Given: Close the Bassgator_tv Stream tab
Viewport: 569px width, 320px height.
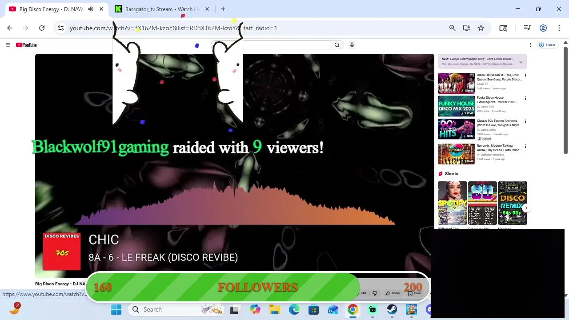Looking at the screenshot, I should pos(207,9).
